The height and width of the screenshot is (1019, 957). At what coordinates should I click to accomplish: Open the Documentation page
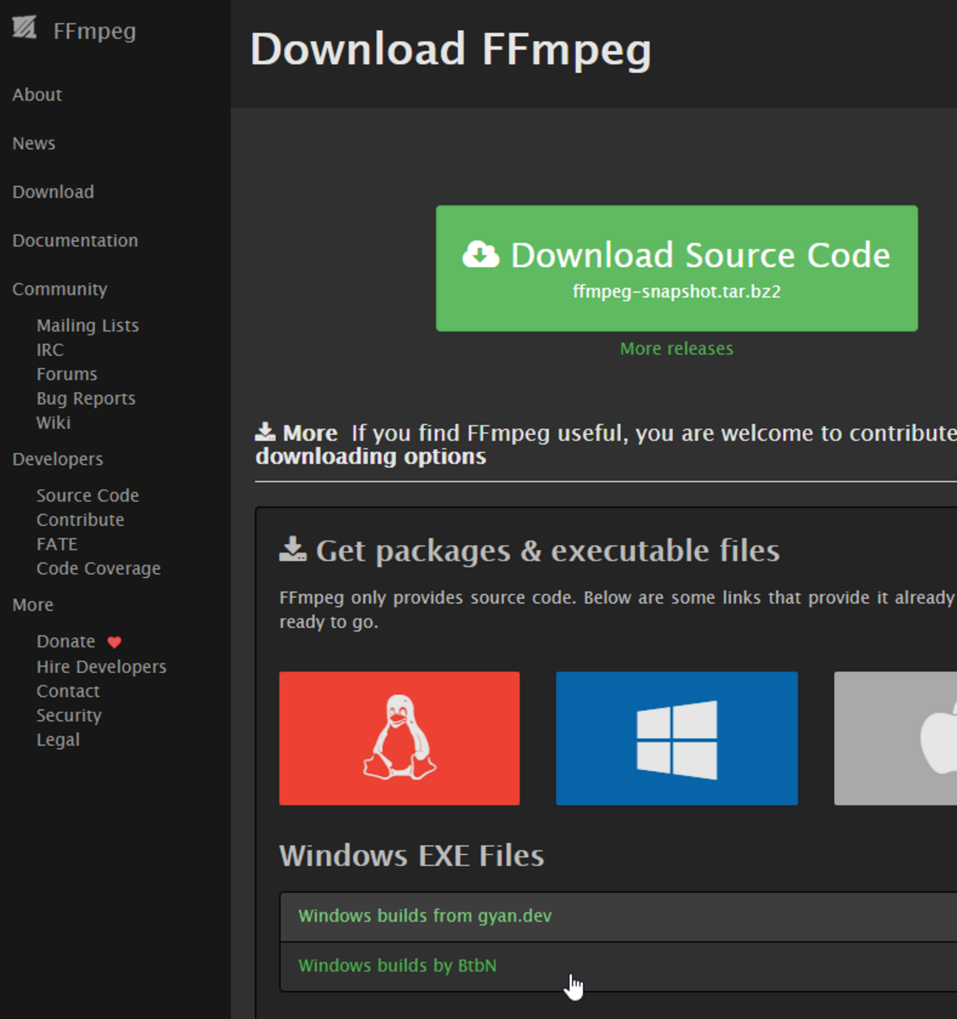(x=75, y=241)
